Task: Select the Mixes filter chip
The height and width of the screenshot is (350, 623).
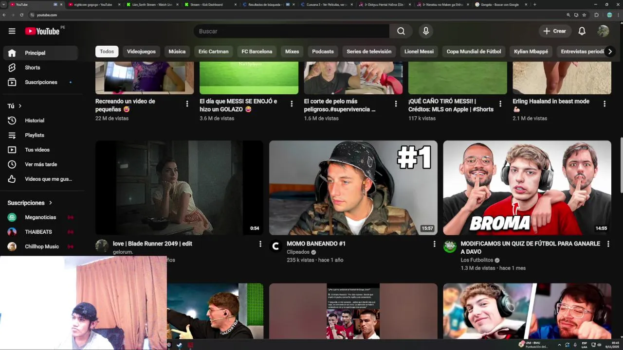Action: click(x=292, y=52)
